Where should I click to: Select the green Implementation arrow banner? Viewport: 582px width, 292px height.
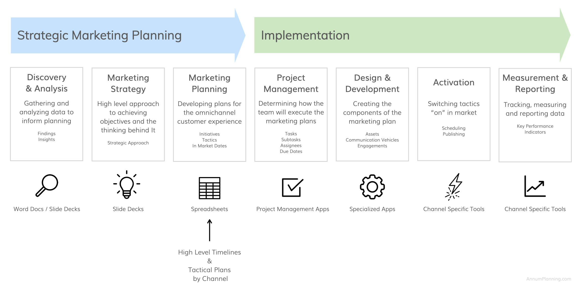point(412,35)
